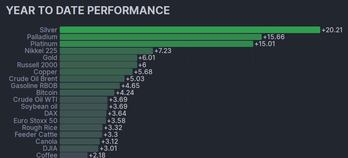Open the Russell 2000 label
This screenshot has height=158, width=348.
pyautogui.click(x=37, y=65)
